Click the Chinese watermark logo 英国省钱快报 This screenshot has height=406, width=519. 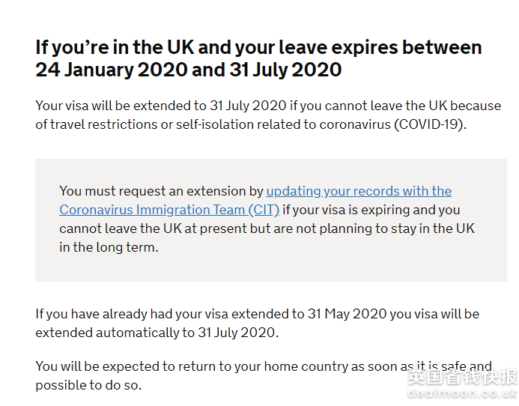pyautogui.click(x=462, y=378)
